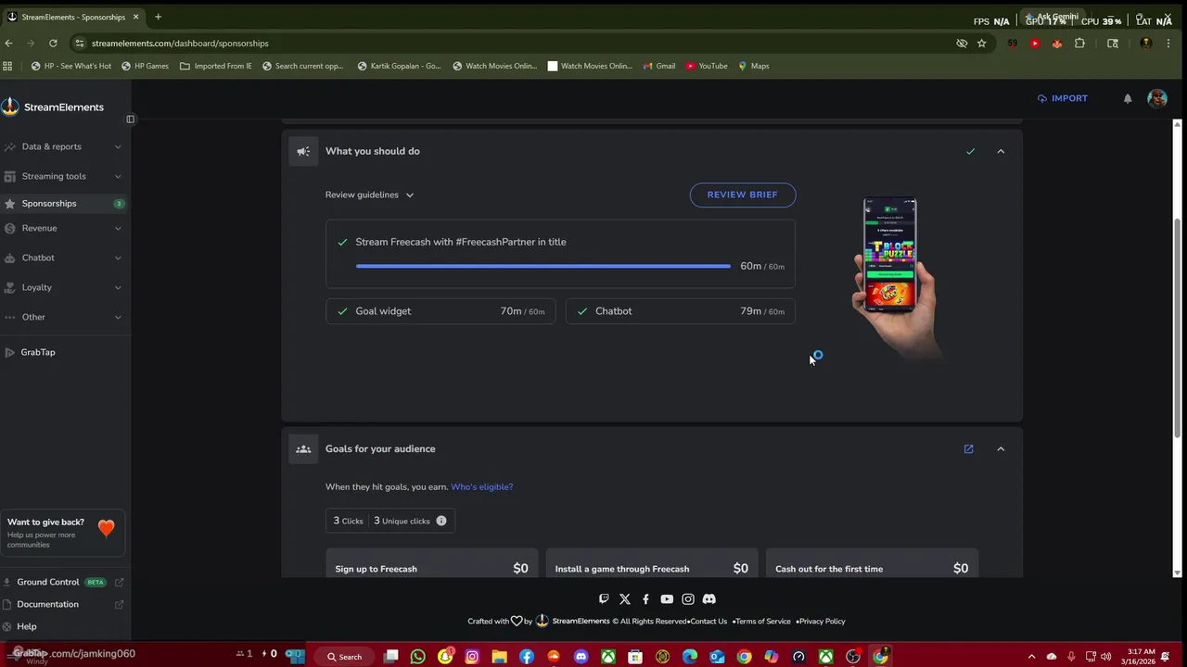Expand the Other sidebar section
The image size is (1187, 667).
tap(63, 317)
